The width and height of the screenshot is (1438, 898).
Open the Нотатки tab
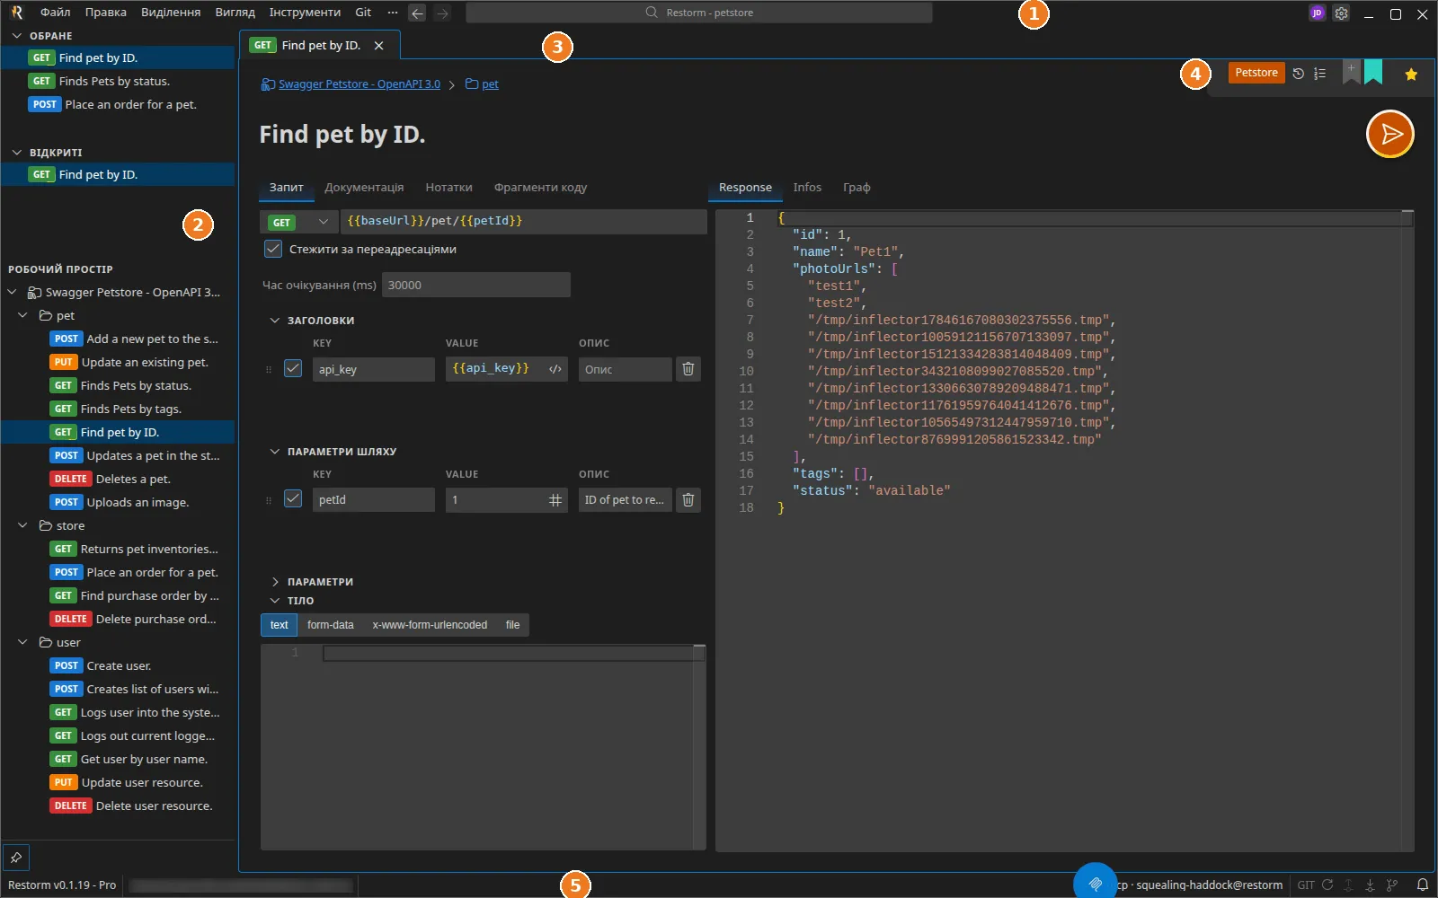point(449,188)
